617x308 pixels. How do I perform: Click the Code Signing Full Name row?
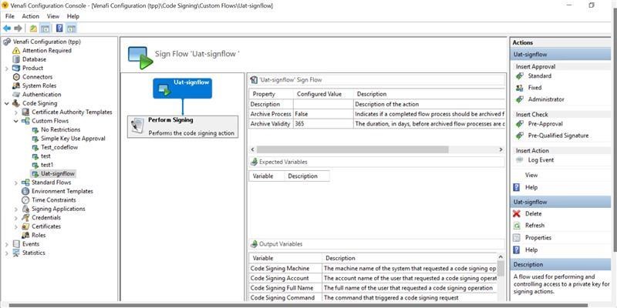(373, 288)
